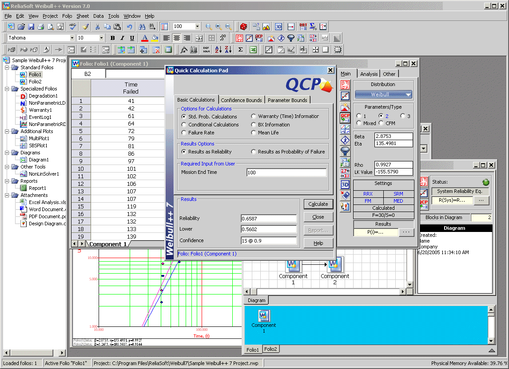Collapse the Attachments tree node
This screenshot has height=369, width=509.
(x=7, y=195)
